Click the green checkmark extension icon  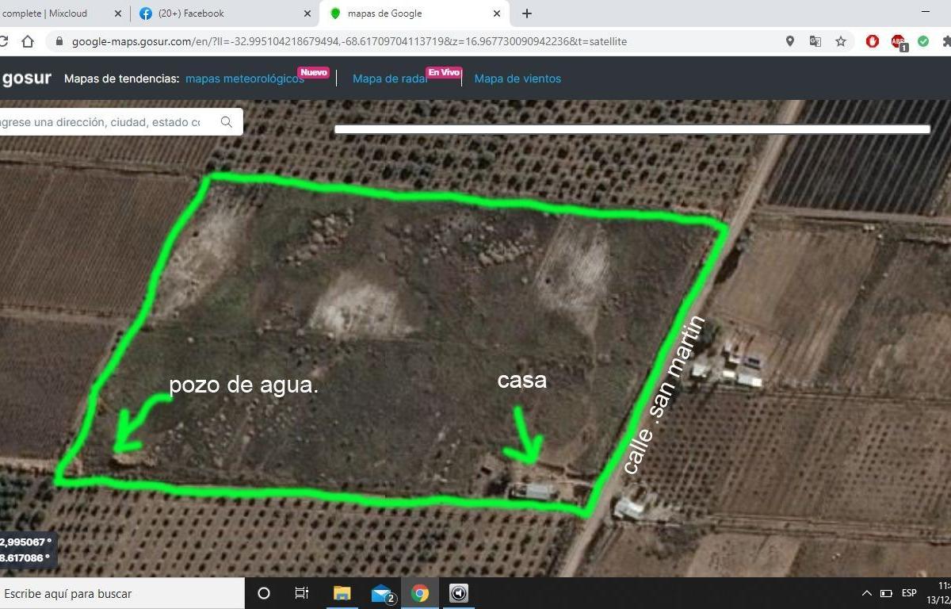(923, 41)
